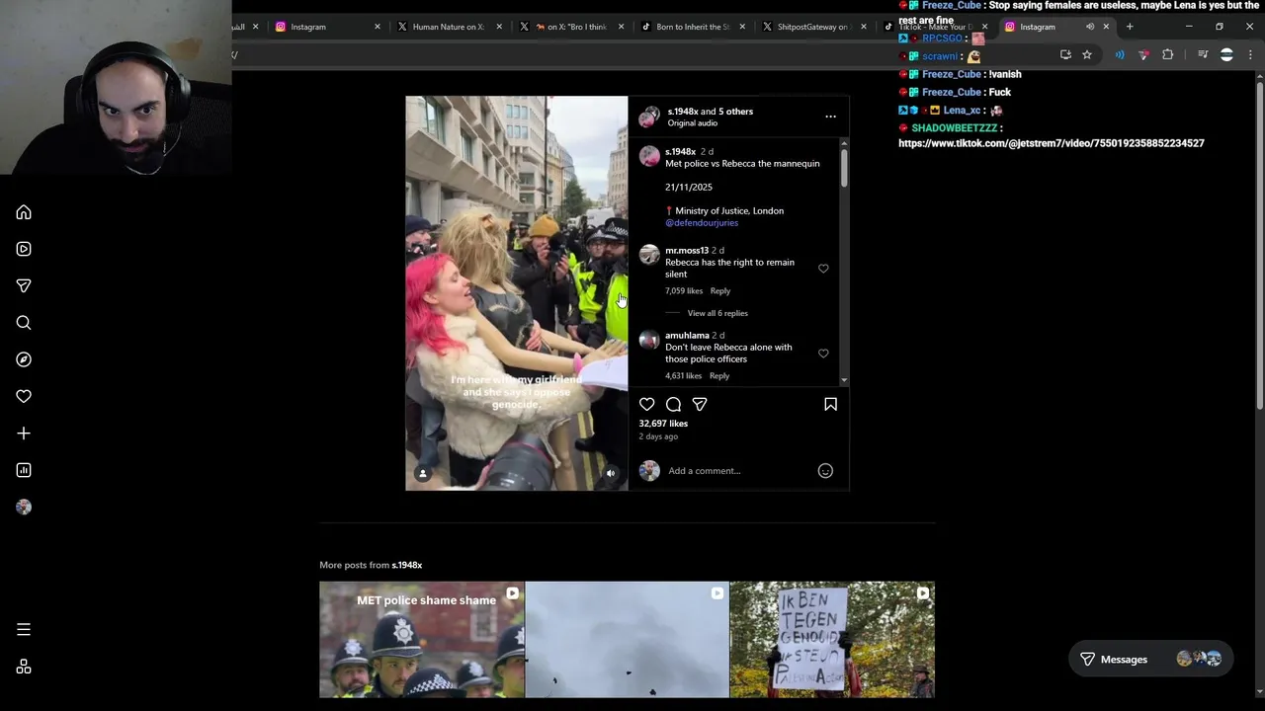Open post options three-dot menu
Viewport: 1265px width, 711px height.
coord(830,117)
